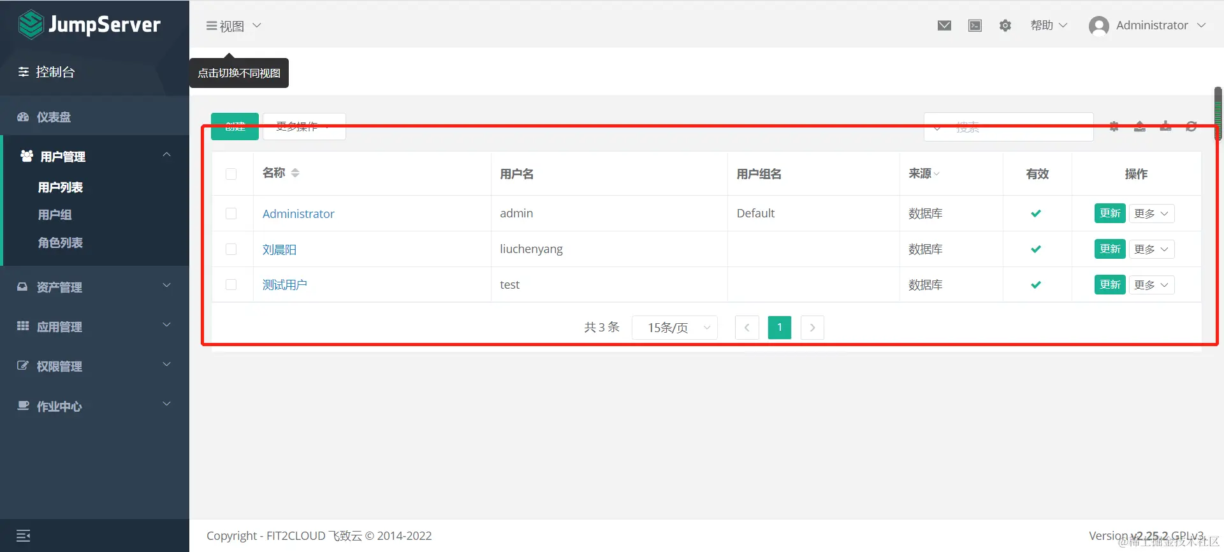Click the valid checkmark for liuchenyang

[x=1036, y=249]
